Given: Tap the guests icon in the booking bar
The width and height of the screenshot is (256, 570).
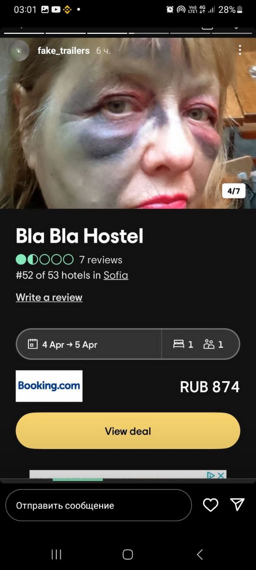Looking at the screenshot, I should pyautogui.click(x=209, y=344).
